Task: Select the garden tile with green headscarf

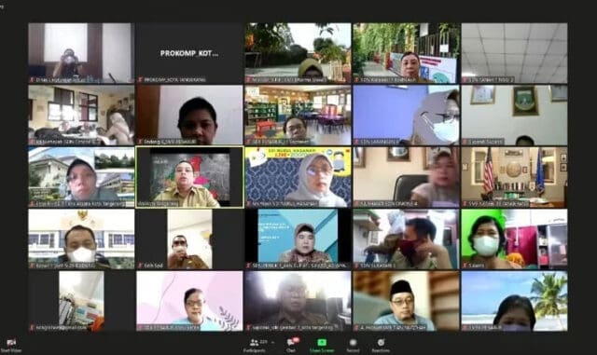Action: [x=298, y=53]
